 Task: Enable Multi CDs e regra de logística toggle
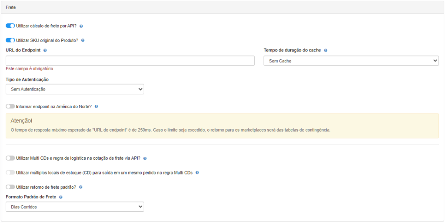10,158
